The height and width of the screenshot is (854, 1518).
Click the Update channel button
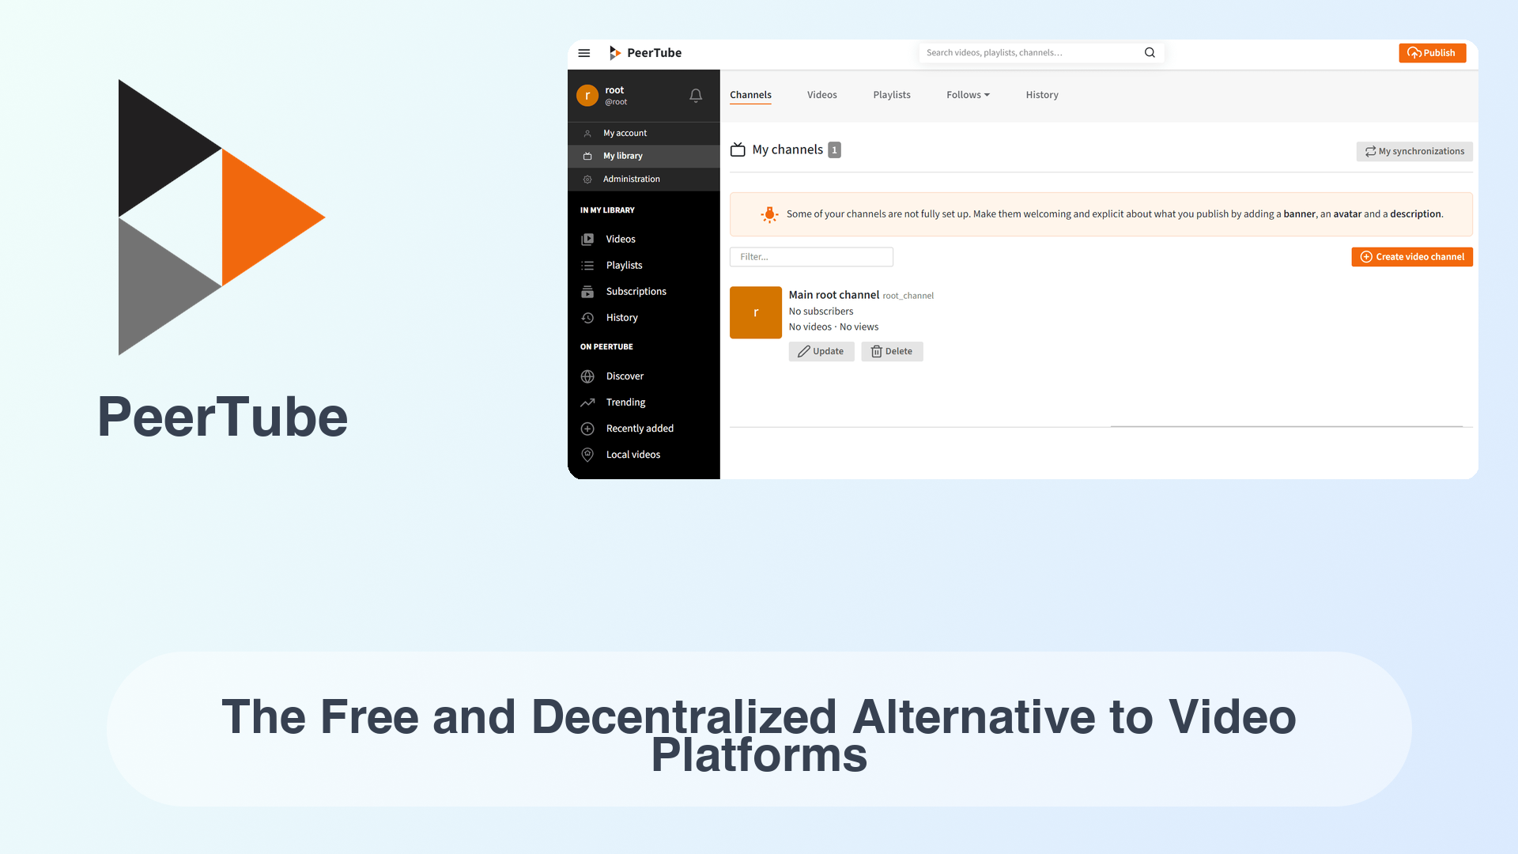point(821,350)
